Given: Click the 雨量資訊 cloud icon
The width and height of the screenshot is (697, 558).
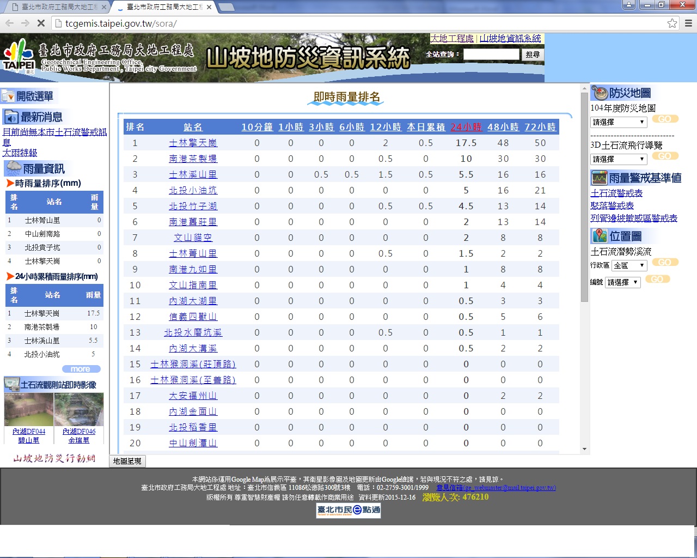Looking at the screenshot, I should 13,168.
